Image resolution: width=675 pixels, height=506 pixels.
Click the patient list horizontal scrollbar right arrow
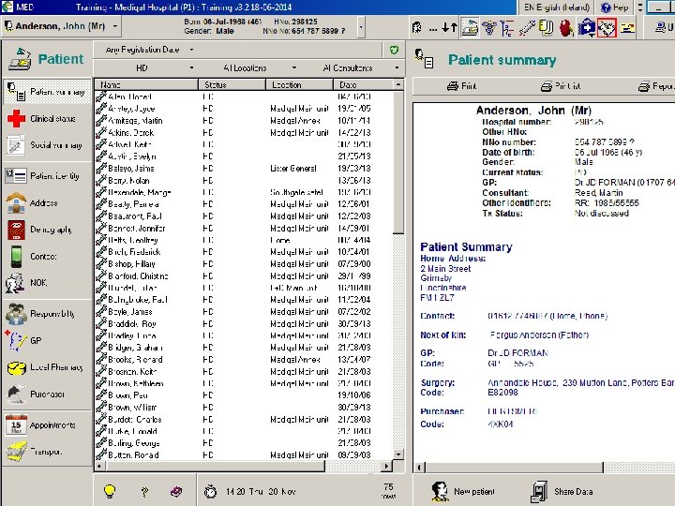386,466
